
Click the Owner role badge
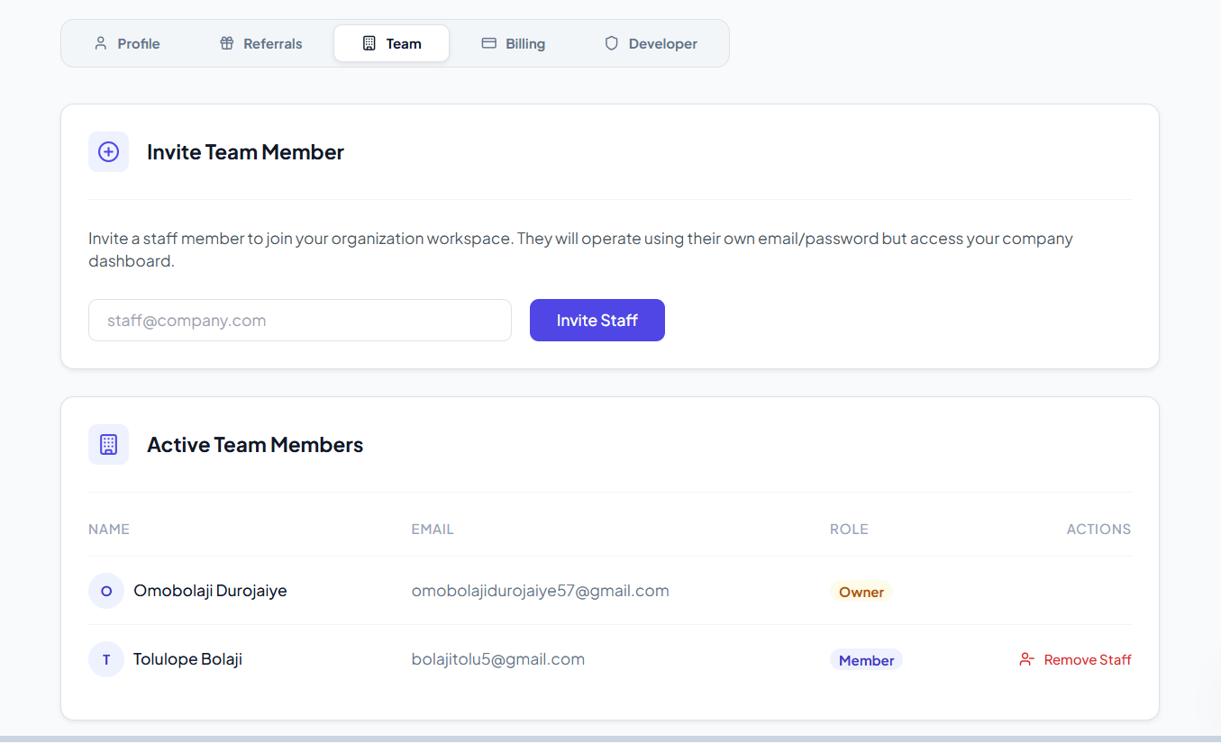coord(861,592)
